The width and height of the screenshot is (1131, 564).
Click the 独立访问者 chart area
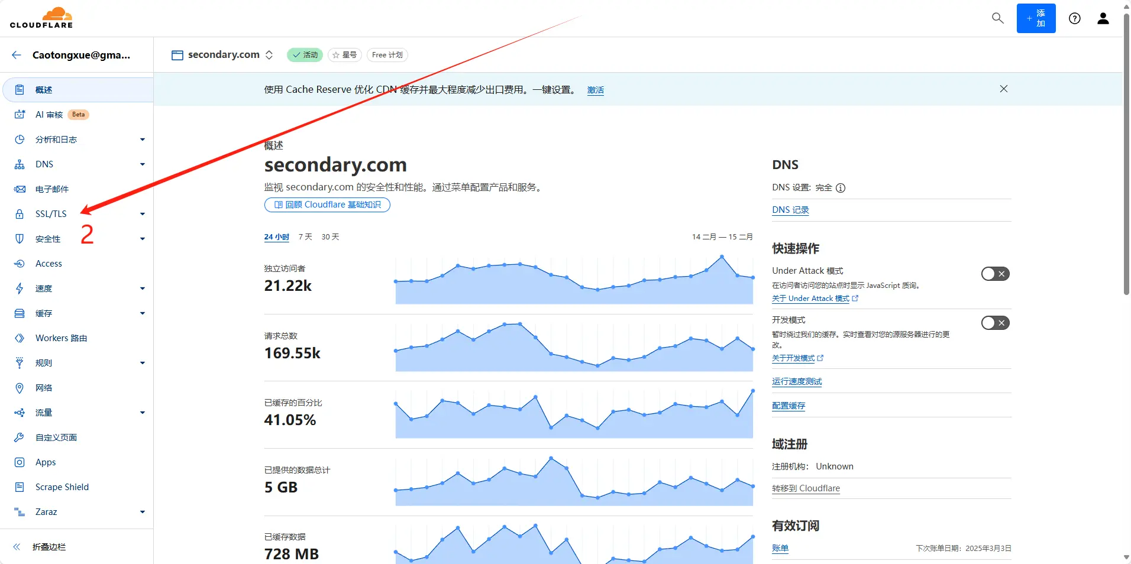pyautogui.click(x=574, y=280)
